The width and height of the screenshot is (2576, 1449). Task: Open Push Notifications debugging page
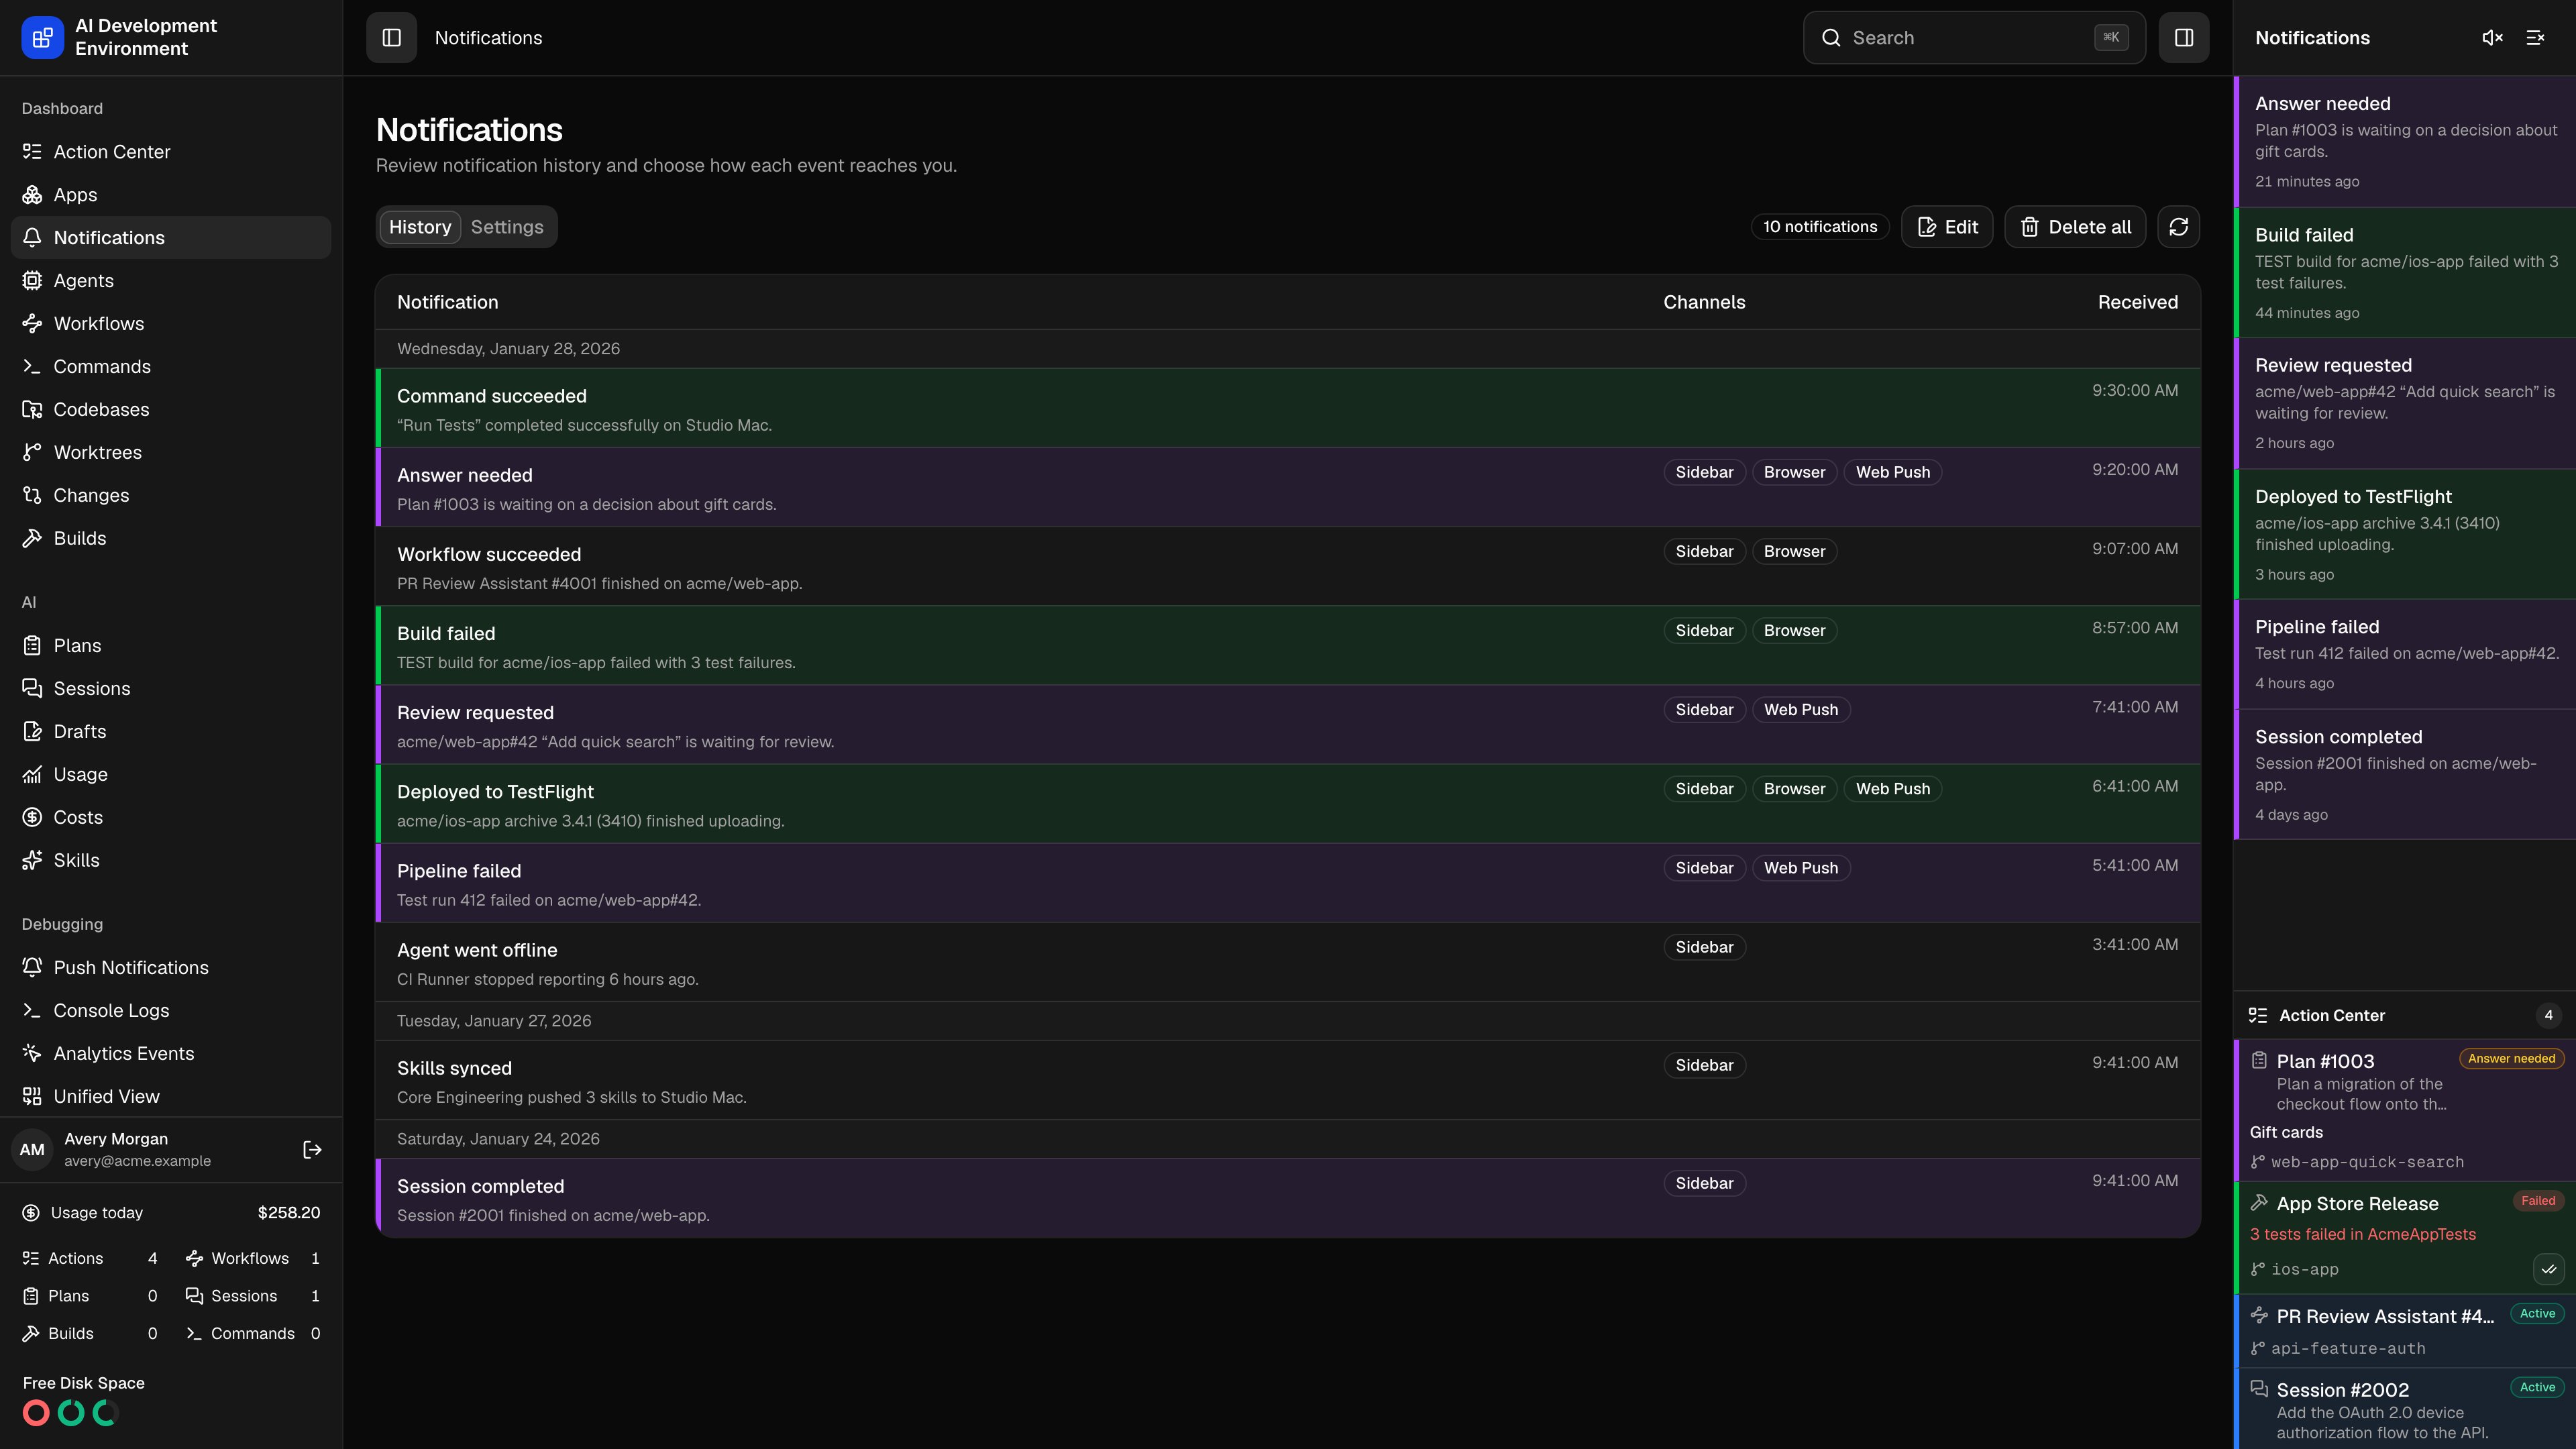(171, 968)
